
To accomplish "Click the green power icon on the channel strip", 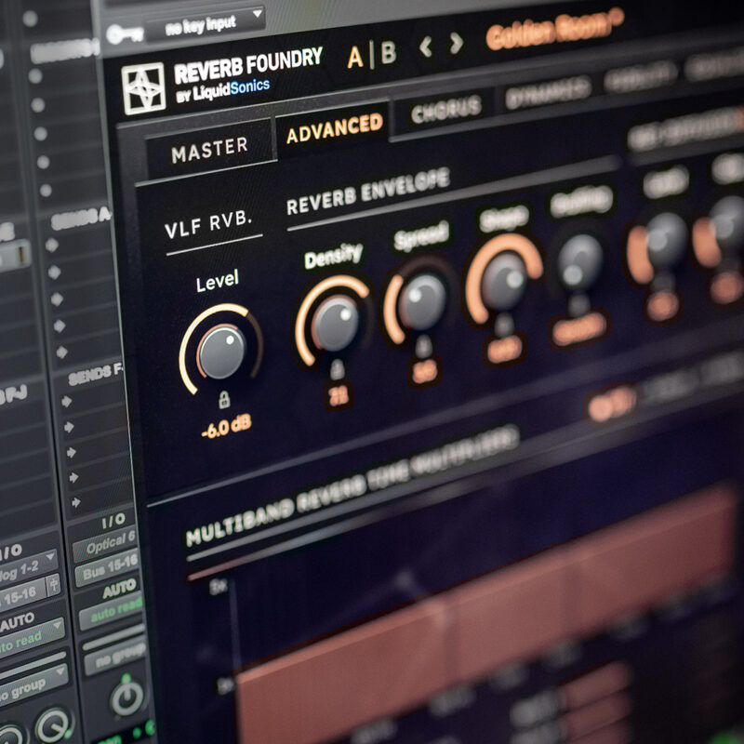I will click(126, 696).
